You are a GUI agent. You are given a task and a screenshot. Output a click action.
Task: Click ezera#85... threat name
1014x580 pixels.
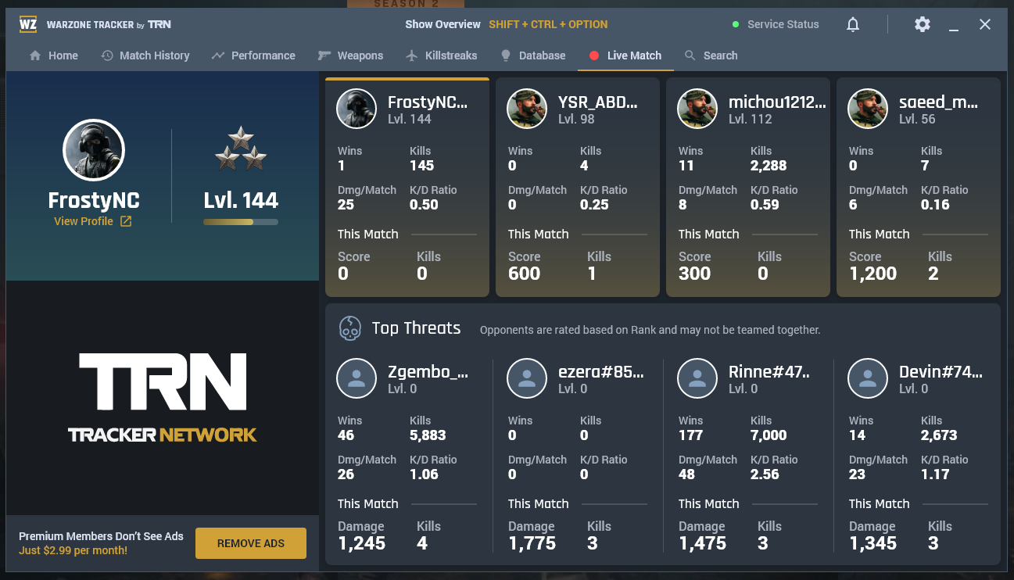[x=601, y=372]
